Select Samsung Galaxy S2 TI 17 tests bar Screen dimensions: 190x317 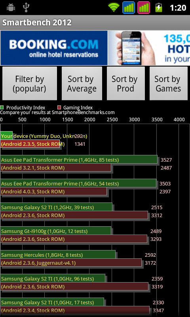(x=52, y=302)
